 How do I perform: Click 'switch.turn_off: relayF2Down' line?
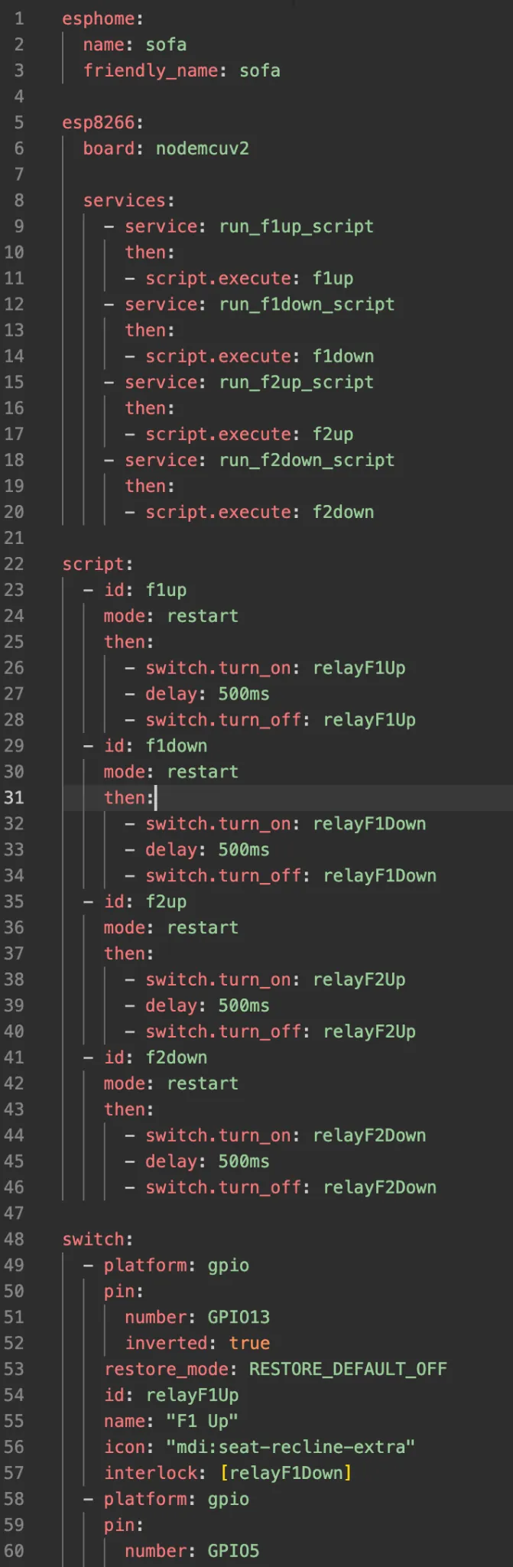tap(291, 1189)
